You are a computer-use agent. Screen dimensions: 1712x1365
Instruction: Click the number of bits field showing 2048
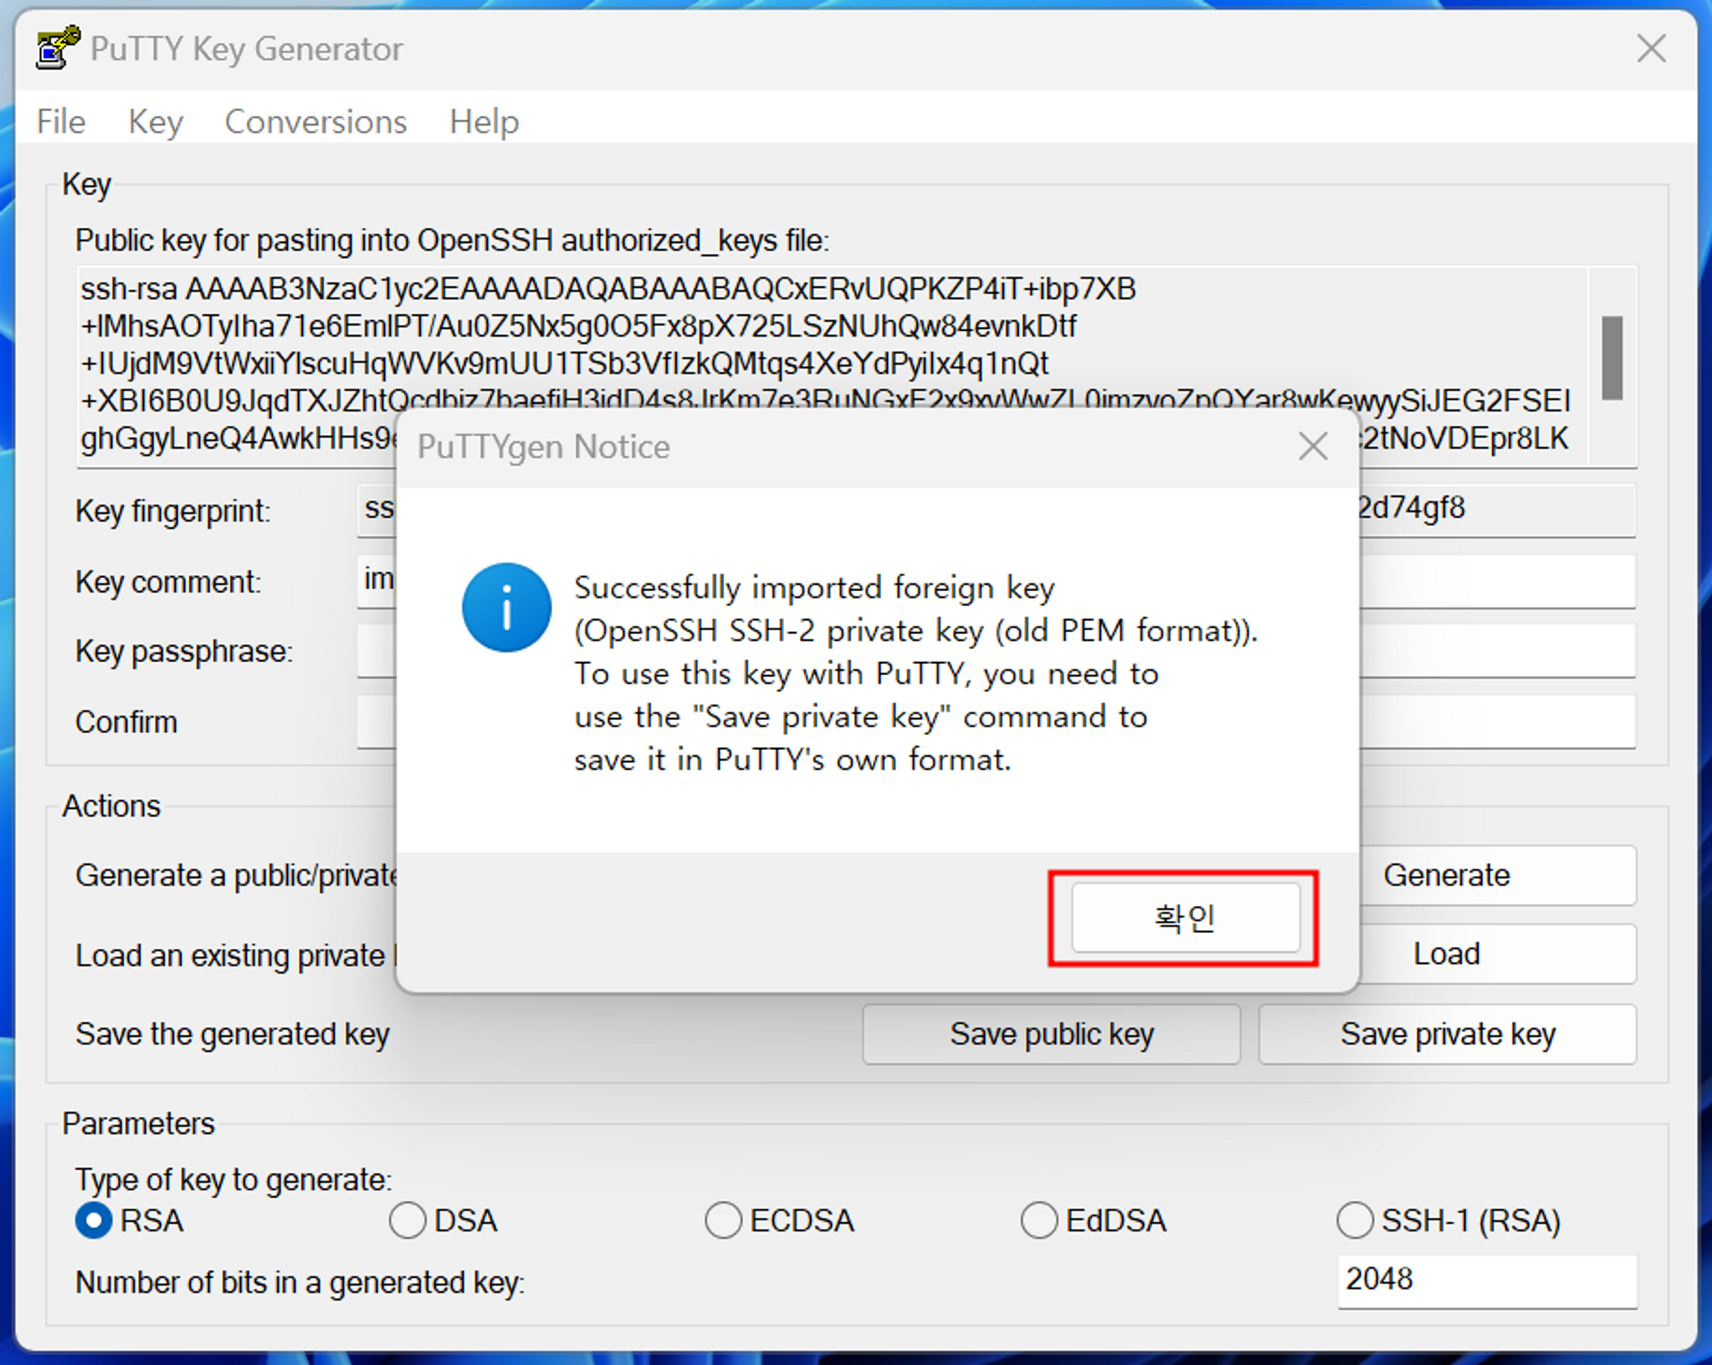(x=1487, y=1280)
